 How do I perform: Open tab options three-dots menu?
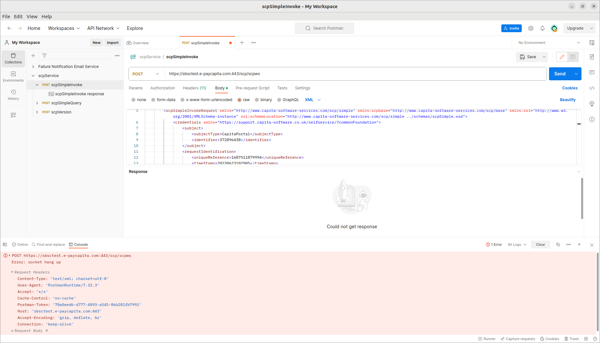pyautogui.click(x=254, y=43)
